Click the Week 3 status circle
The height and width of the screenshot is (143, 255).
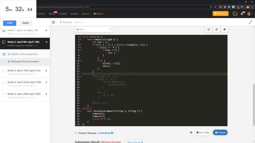pos(4,71)
